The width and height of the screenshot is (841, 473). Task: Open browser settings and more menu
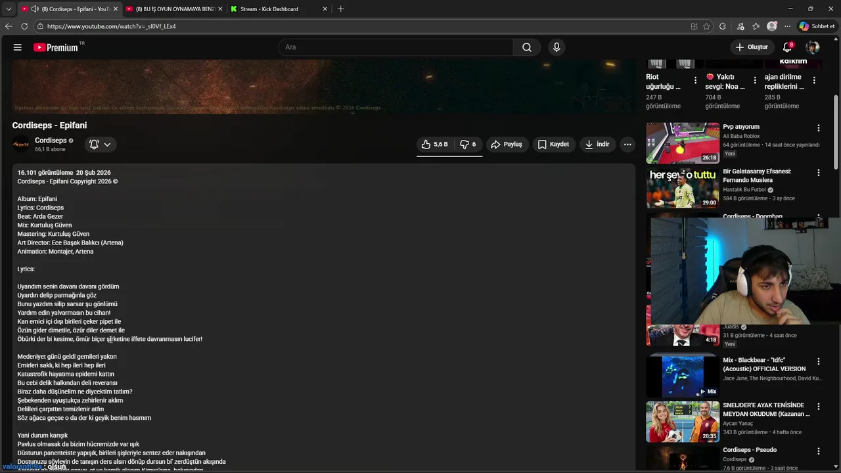pos(787,26)
